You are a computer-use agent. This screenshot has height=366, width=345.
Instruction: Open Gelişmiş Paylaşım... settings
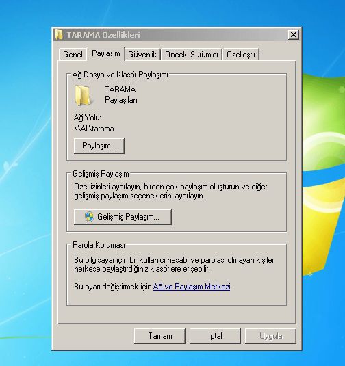coord(123,217)
